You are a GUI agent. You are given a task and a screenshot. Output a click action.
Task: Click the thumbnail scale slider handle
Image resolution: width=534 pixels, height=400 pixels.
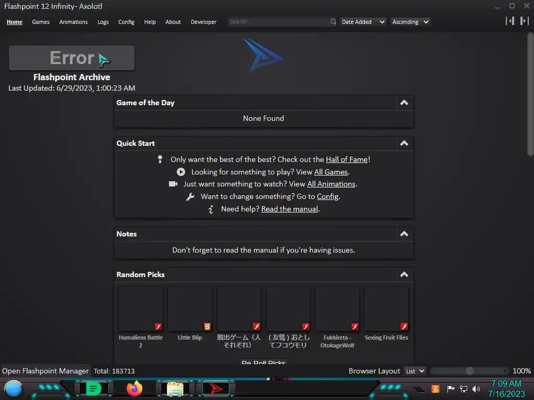click(470, 371)
